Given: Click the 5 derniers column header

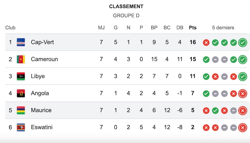Looking at the screenshot, I should point(223,28).
